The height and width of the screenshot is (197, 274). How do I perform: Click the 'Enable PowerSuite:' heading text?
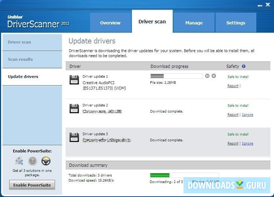32,151
